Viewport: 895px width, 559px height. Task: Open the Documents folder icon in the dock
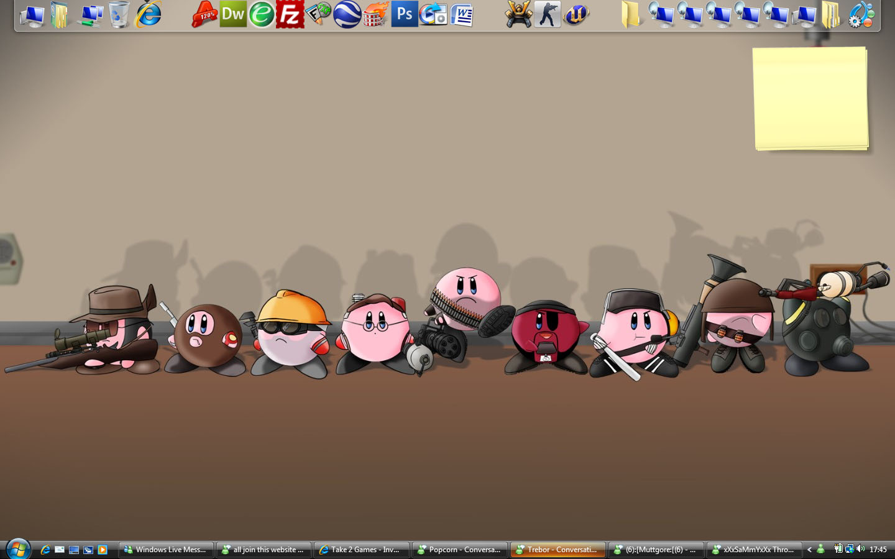coord(60,15)
